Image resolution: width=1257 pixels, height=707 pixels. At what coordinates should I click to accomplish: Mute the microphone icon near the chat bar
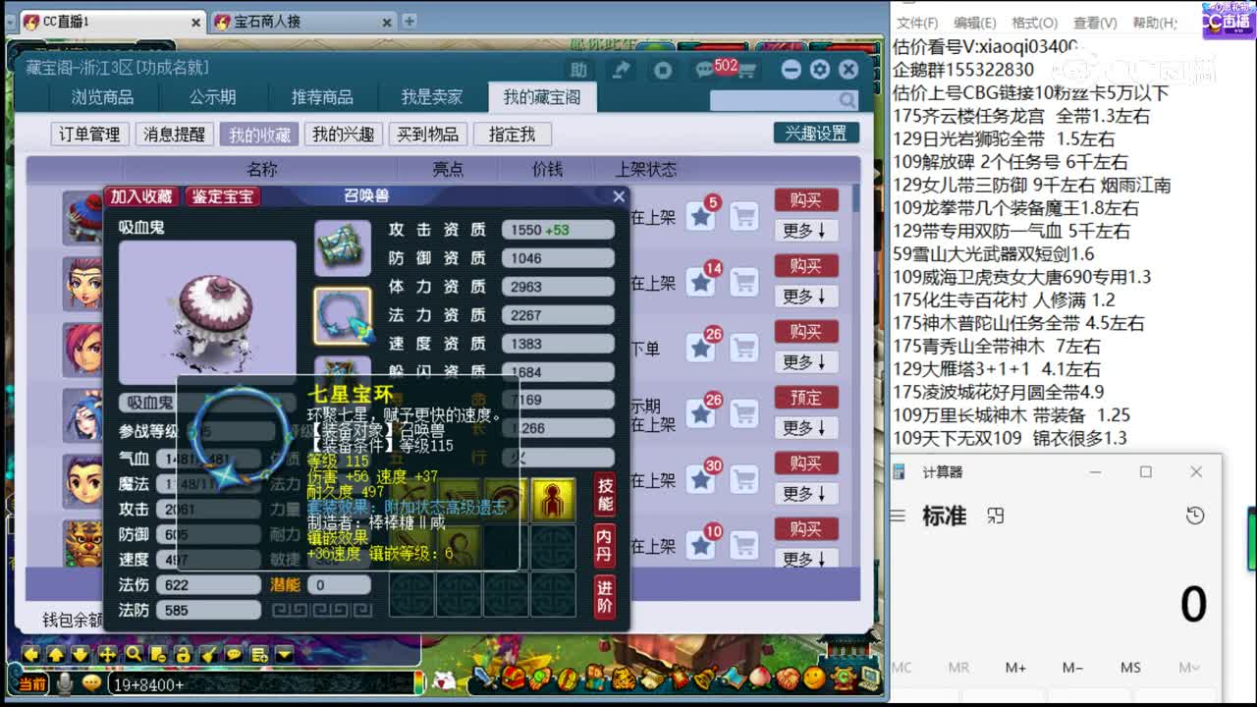click(65, 684)
